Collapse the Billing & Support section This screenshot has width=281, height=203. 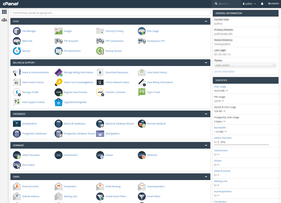[x=206, y=63]
